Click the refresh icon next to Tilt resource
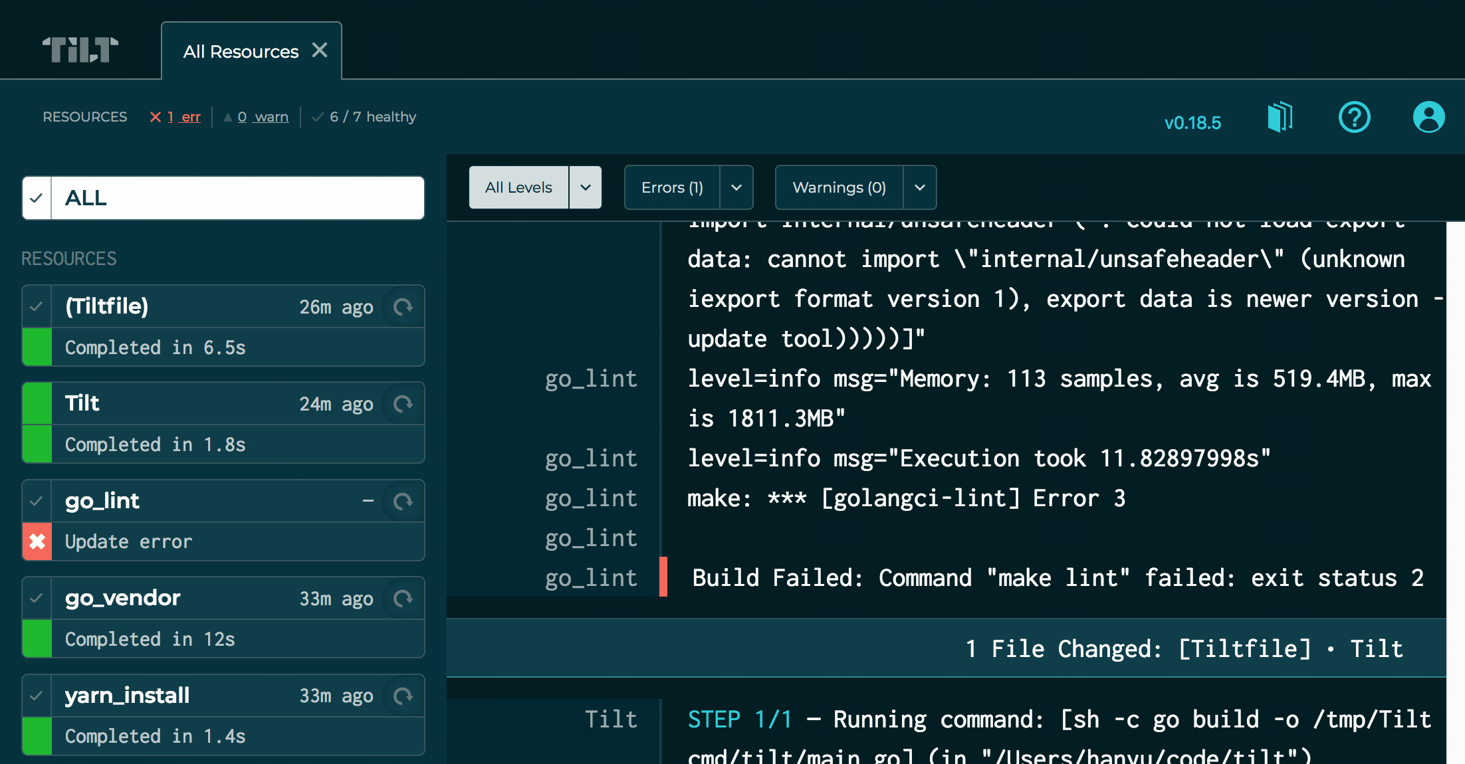 (405, 405)
